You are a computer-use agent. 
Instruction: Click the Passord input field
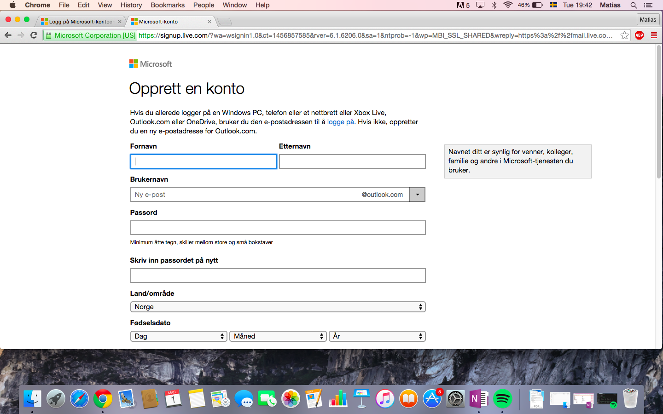278,228
